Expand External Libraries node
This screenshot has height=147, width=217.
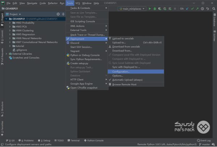click(7, 54)
